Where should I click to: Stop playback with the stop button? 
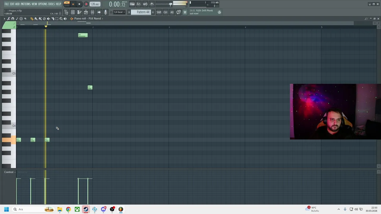coord(79,4)
